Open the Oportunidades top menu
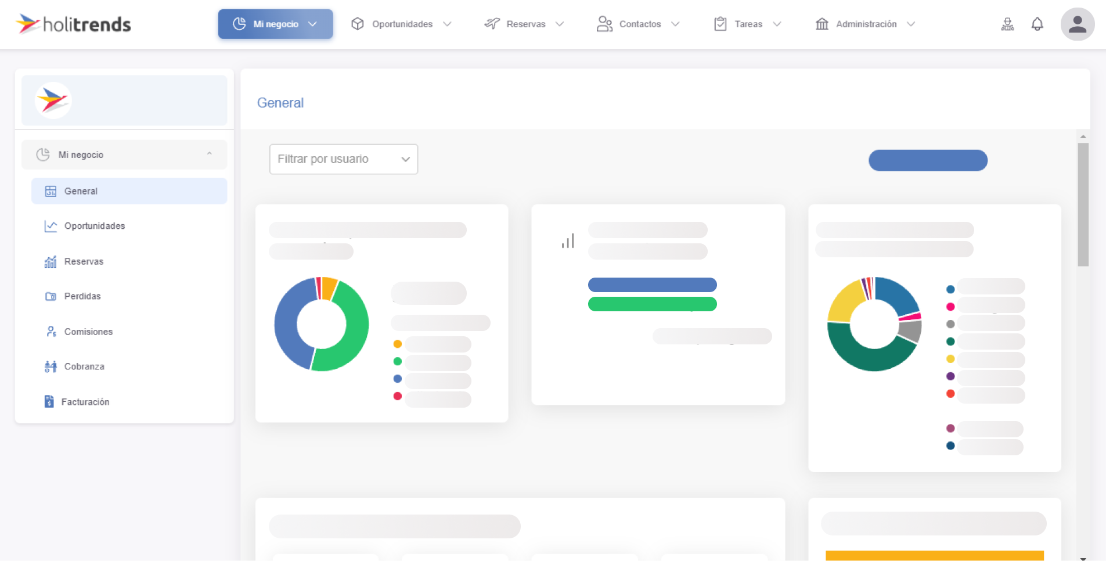The image size is (1106, 561). click(x=401, y=24)
